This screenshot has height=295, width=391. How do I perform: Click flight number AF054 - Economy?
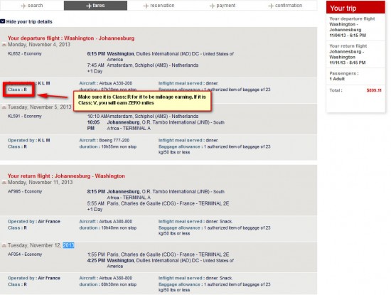pos(25,254)
